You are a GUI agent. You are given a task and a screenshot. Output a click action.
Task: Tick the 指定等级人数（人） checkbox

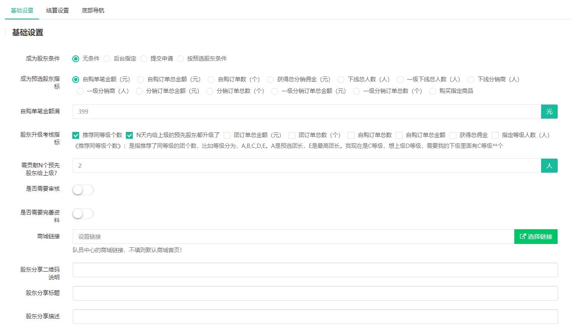tap(495, 135)
